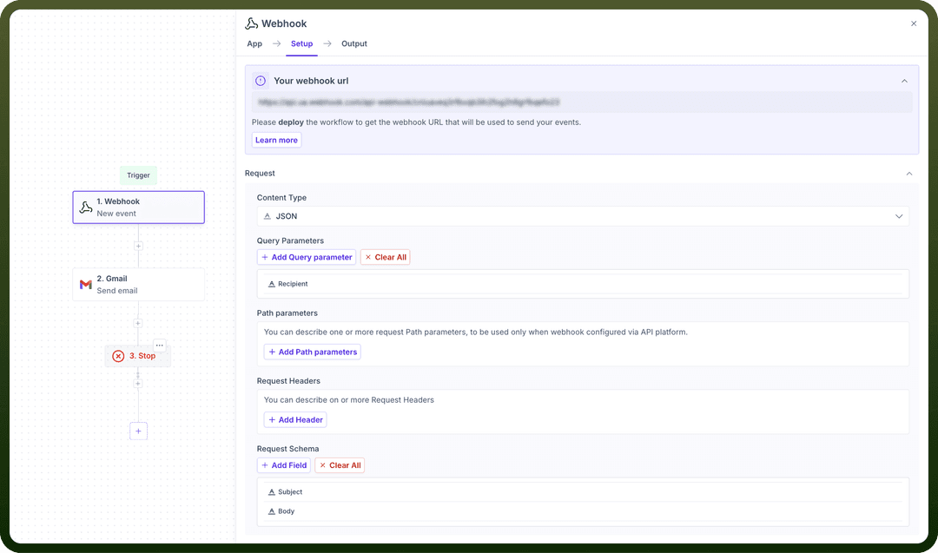Click the webhook icon on the Webhook node
938x553 pixels.
[86, 207]
